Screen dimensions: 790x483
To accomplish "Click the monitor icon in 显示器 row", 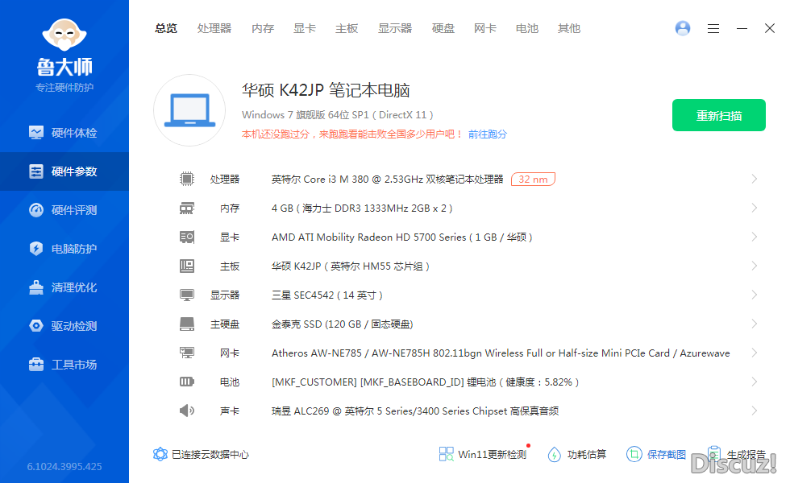I will click(x=187, y=295).
